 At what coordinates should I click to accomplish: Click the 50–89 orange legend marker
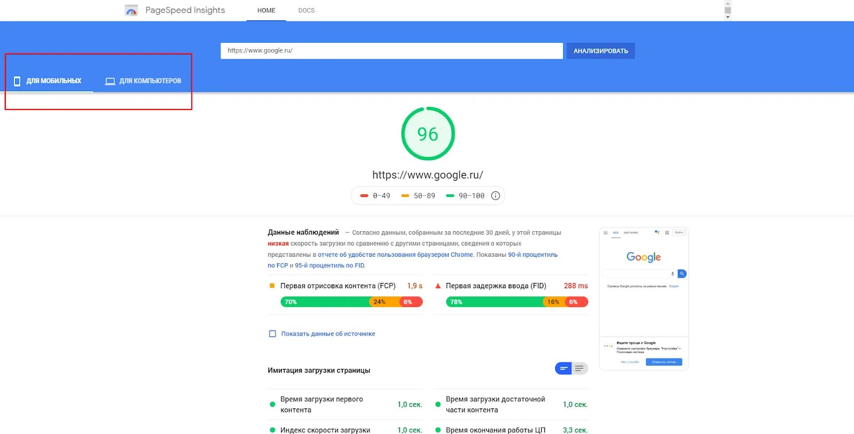tap(405, 196)
